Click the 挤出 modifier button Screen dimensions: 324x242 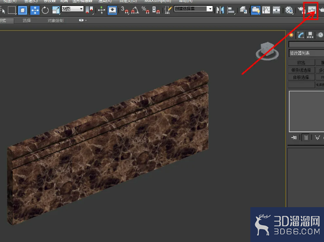click(x=301, y=62)
